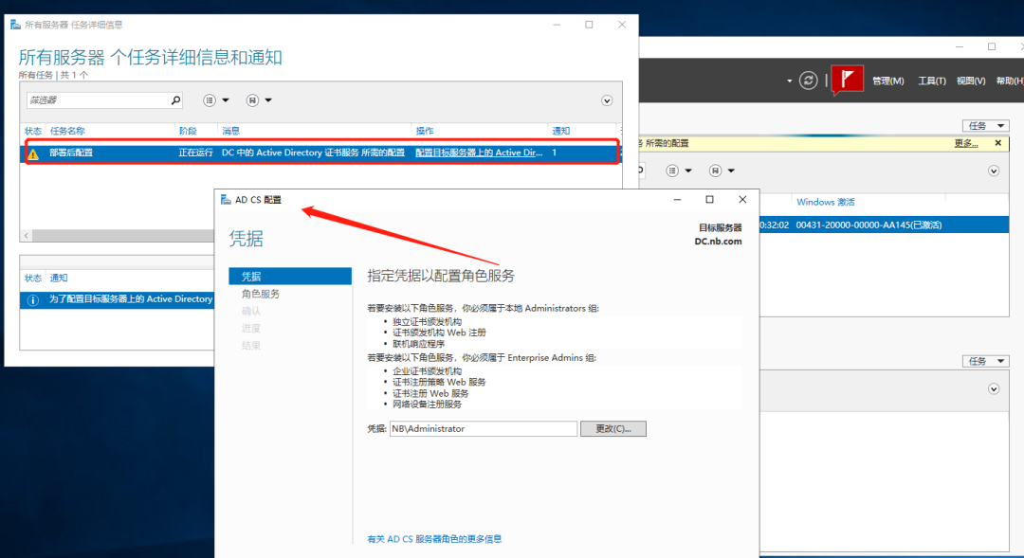Sort by Windows 激活 column header
Image resolution: width=1024 pixels, height=558 pixels.
point(826,202)
